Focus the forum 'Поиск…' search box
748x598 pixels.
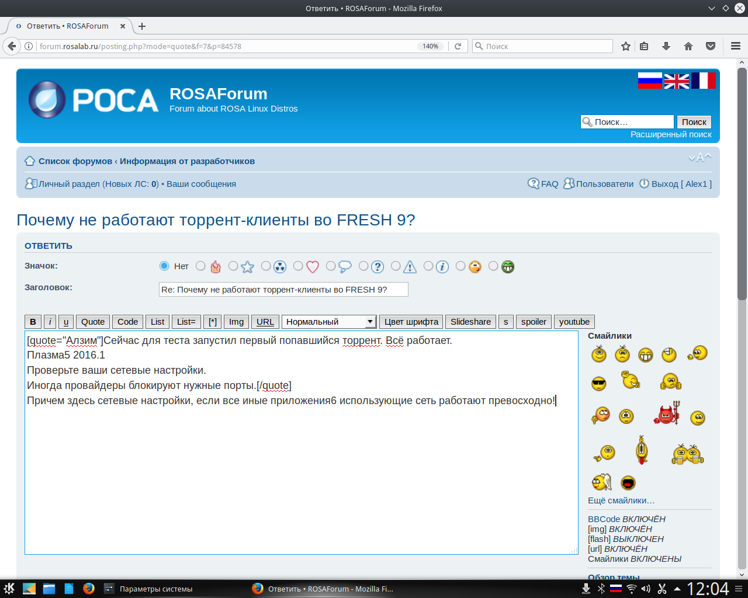tap(627, 122)
